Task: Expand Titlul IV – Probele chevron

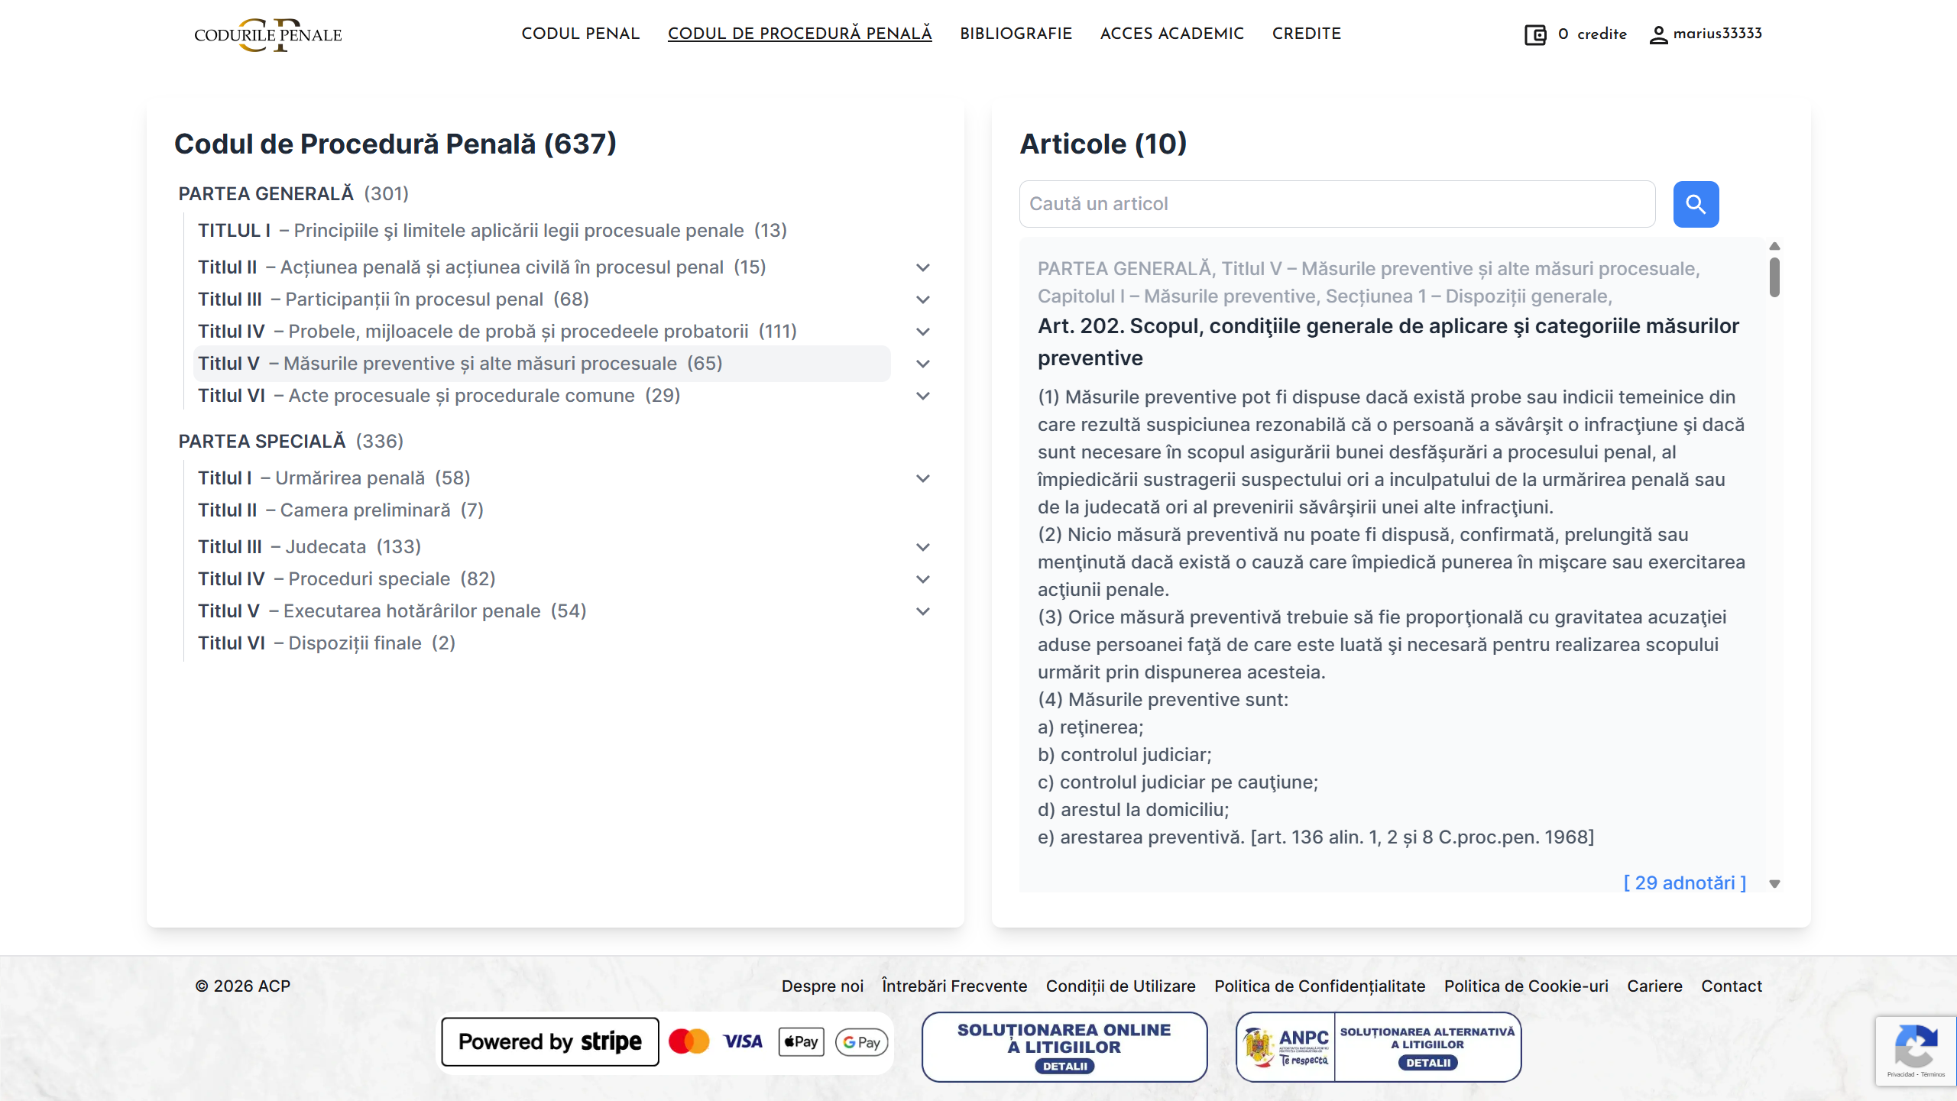Action: pos(923,331)
